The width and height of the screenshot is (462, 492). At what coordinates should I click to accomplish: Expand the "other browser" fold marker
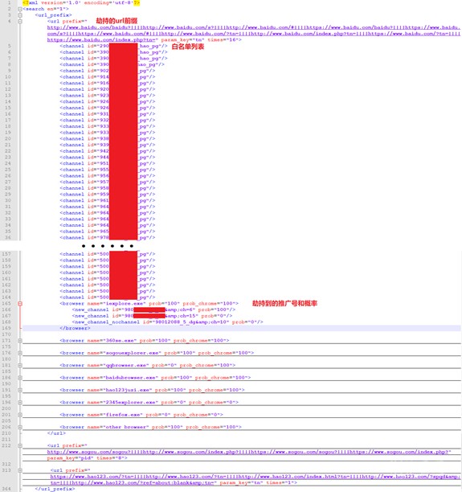pyautogui.click(x=20, y=427)
